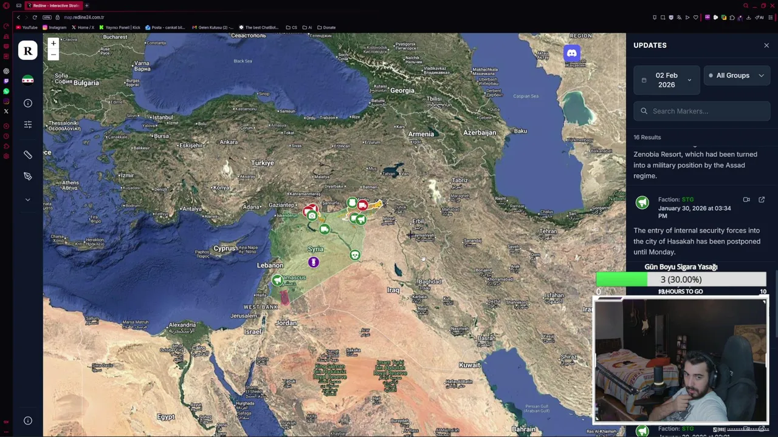Screen dimensions: 778x437
Task: Click the browser back button
Action: (x=18, y=17)
